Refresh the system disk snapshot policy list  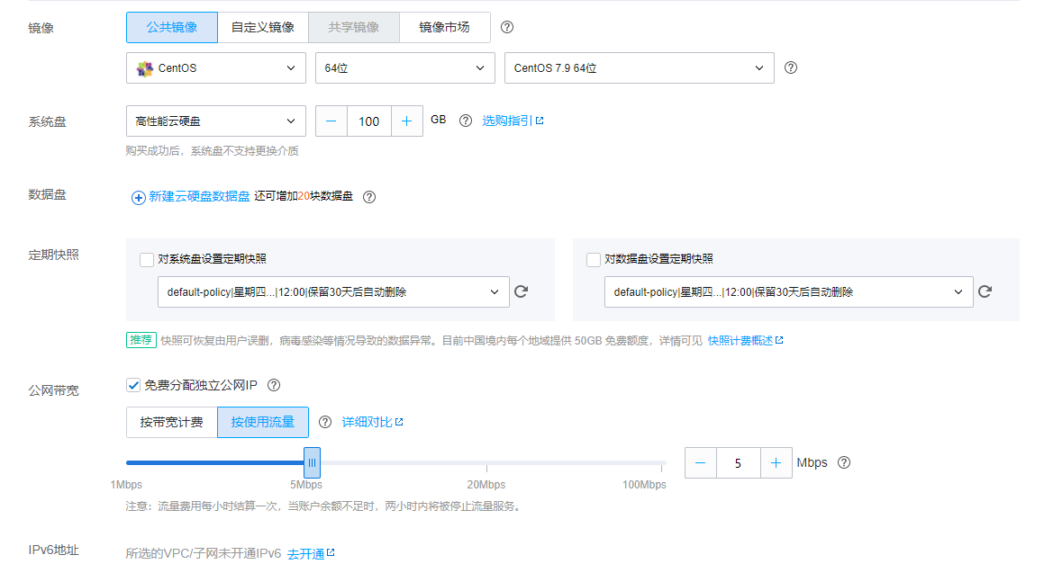coord(521,291)
